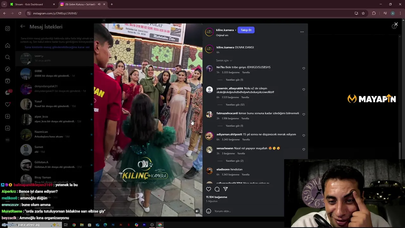The height and width of the screenshot is (228, 405).
Task: Open Reels from the sidebar
Action: pos(8,81)
